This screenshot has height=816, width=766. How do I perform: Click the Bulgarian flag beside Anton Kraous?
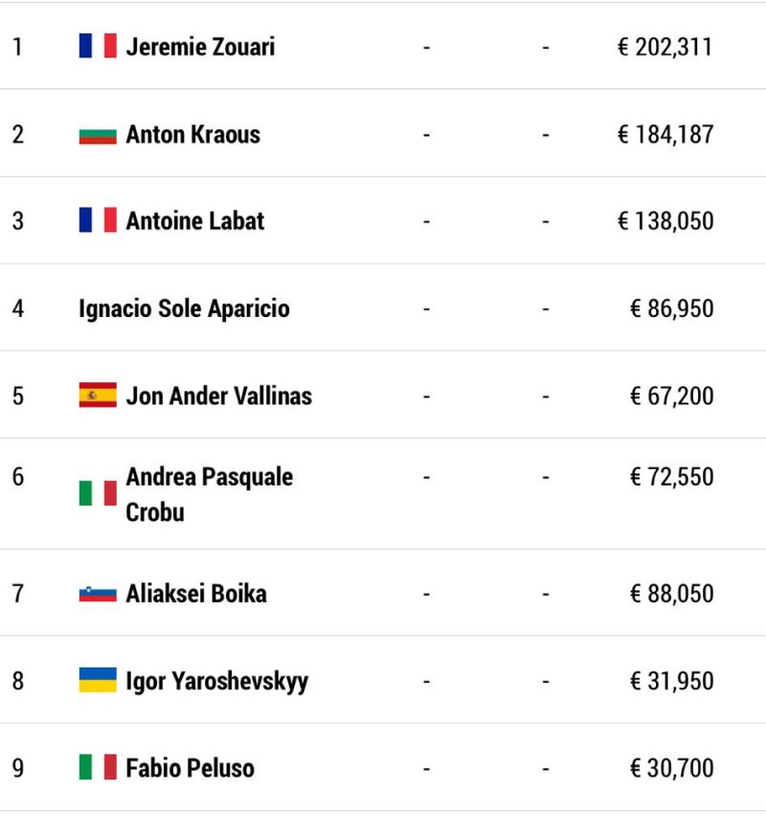click(x=98, y=135)
